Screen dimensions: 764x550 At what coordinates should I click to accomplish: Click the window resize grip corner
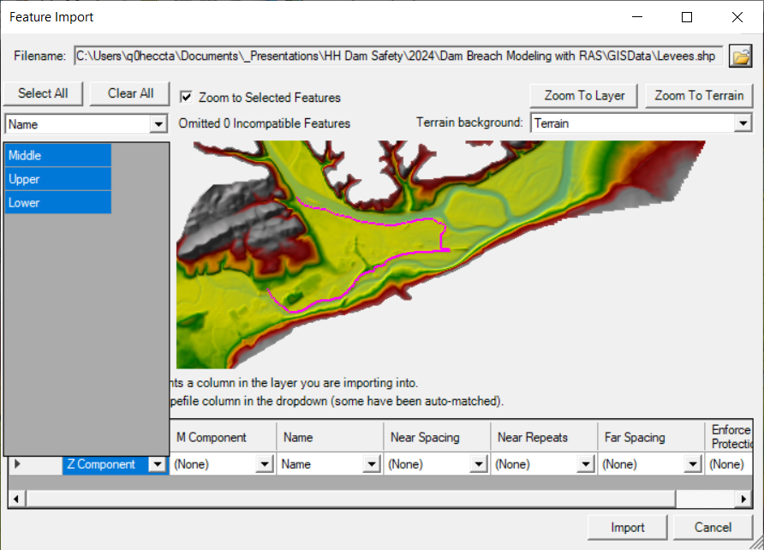tap(756, 542)
